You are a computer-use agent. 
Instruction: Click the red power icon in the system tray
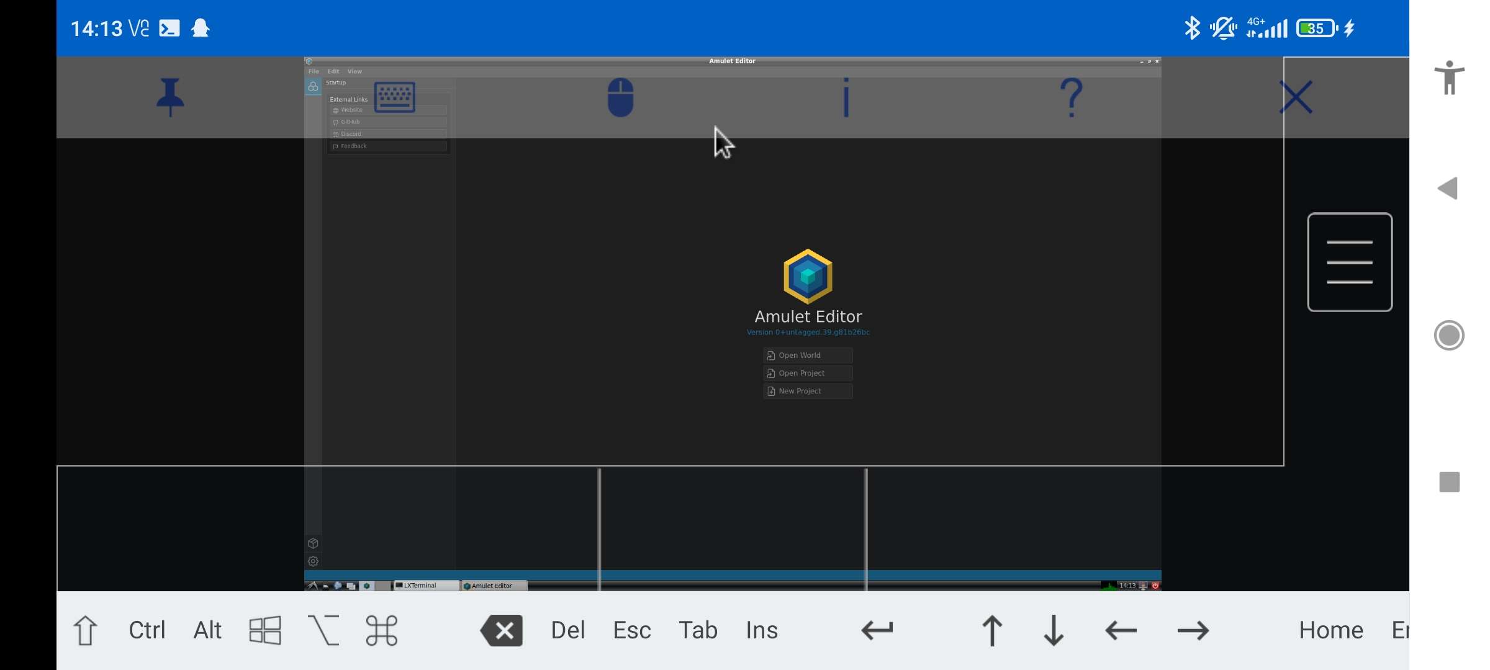point(1154,586)
